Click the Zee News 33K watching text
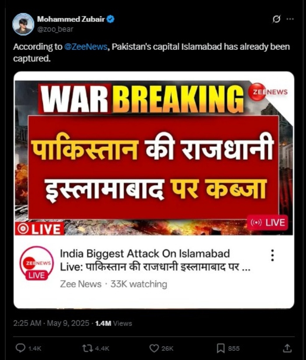The image size is (306, 360). click(x=114, y=284)
